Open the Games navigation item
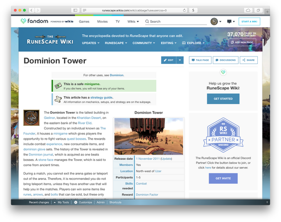 84,21
